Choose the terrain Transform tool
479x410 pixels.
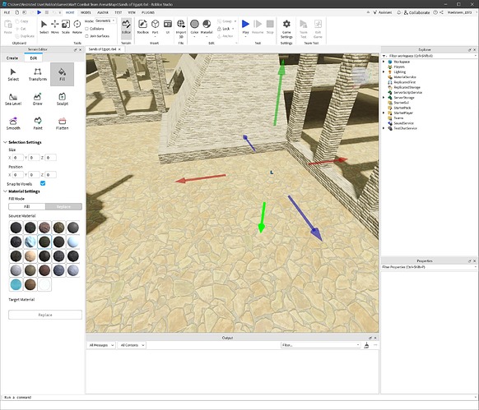pyautogui.click(x=38, y=75)
